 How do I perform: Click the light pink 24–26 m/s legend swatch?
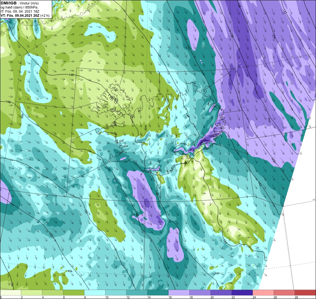coord(263,293)
